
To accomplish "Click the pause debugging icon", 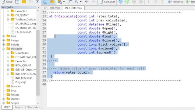I will (x=134, y=2).
